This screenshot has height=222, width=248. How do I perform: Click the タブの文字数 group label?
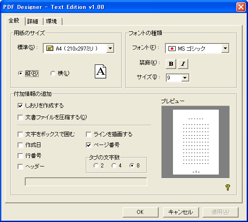[x=104, y=157]
